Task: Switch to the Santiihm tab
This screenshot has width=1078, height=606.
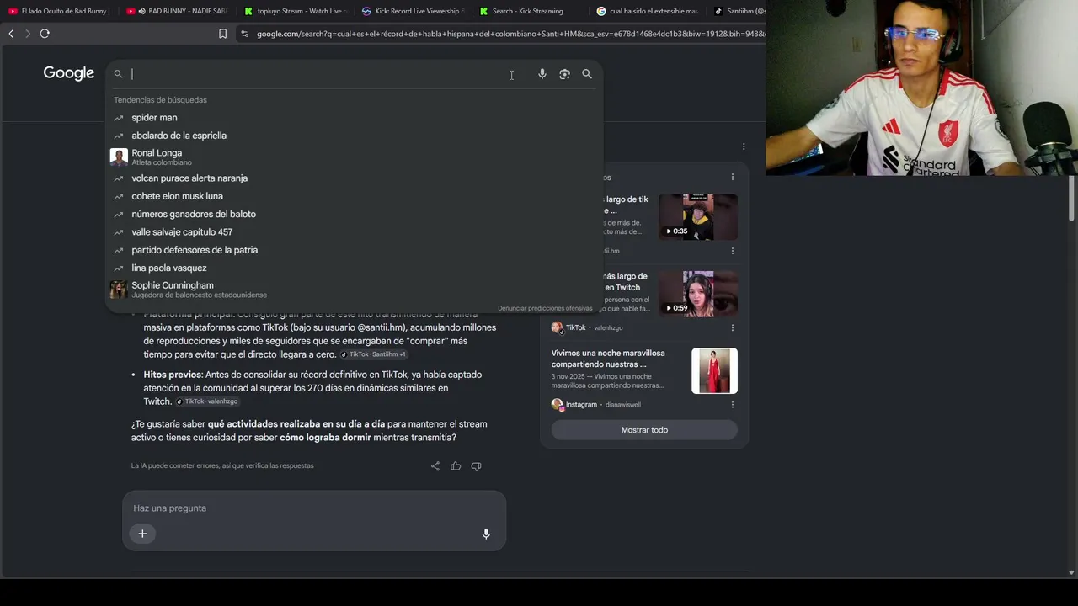Action: click(739, 11)
